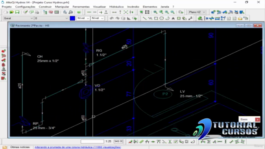The image size is (265, 149).
Task: Close the Eixos floating panel
Action: point(258,120)
